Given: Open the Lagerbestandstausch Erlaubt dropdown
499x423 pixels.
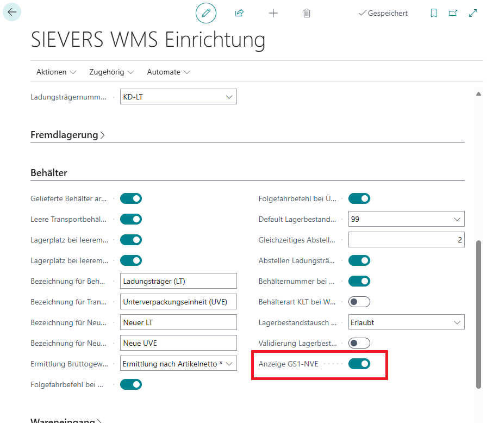Looking at the screenshot, I should click(406, 322).
